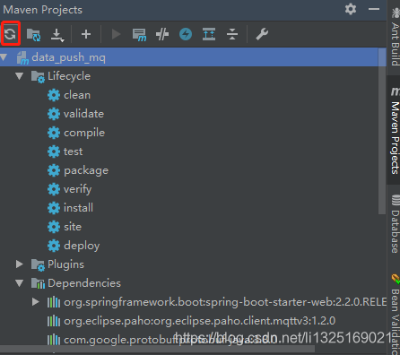Expand the Plugins node
400x355 pixels.
click(20, 264)
